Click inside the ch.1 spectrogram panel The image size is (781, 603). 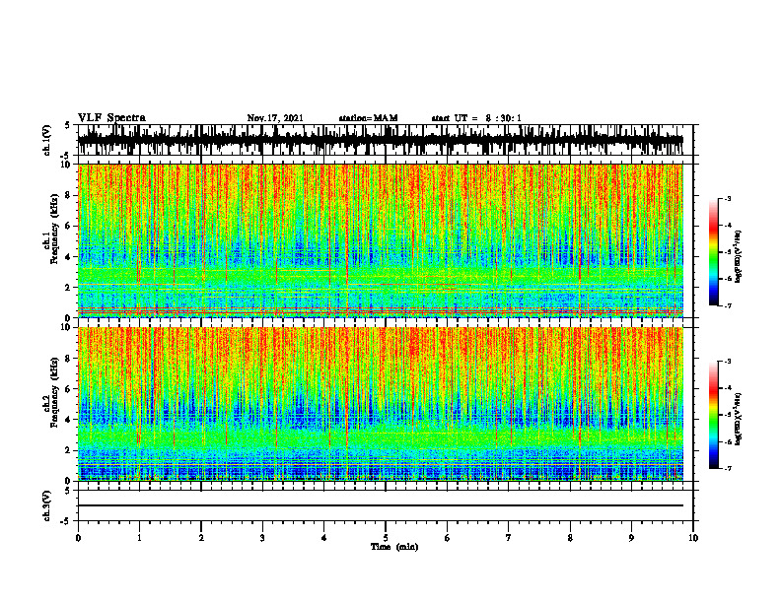381,240
